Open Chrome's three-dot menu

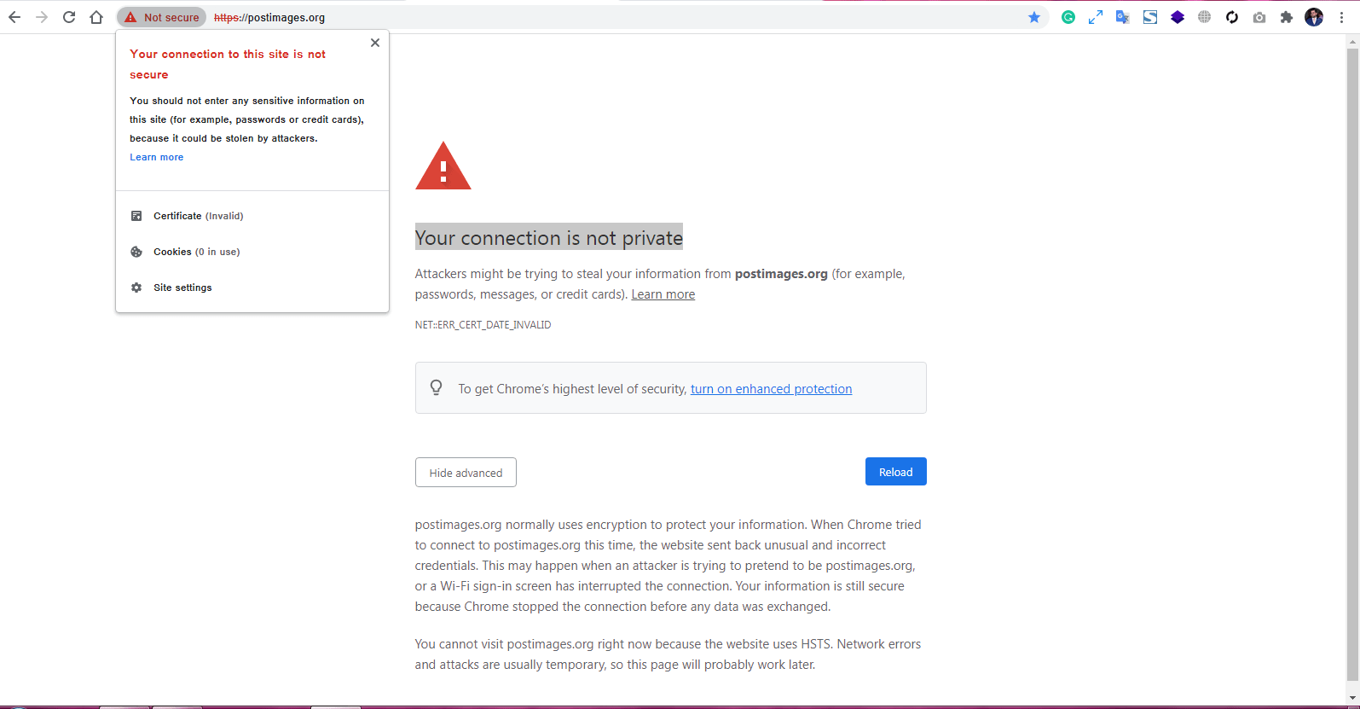[1341, 17]
